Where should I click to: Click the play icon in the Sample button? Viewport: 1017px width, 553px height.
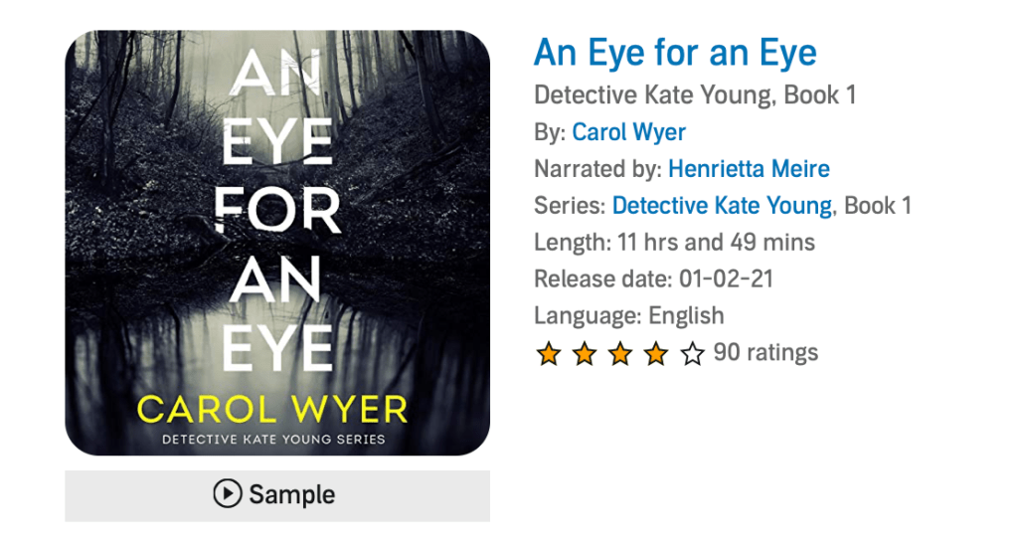pyautogui.click(x=228, y=494)
